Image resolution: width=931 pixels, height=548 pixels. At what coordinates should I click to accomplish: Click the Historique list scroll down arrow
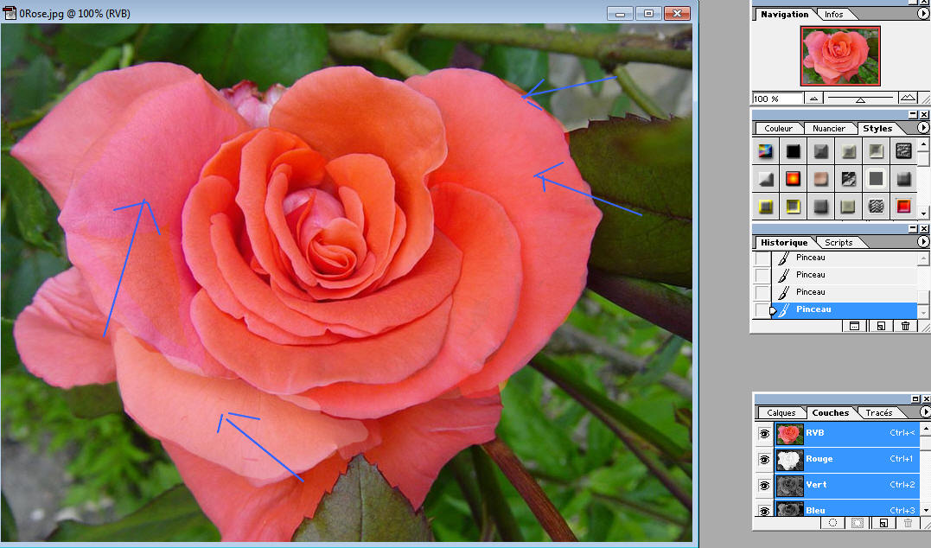coord(923,312)
